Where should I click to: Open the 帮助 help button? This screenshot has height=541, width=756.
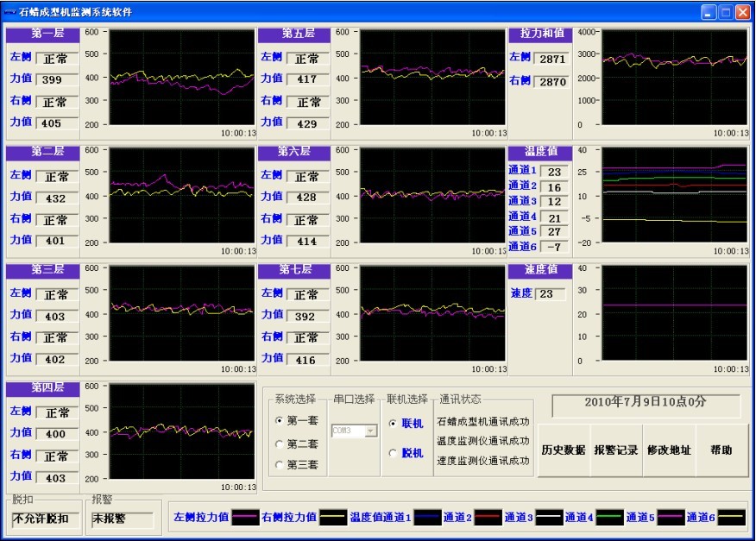(x=721, y=450)
